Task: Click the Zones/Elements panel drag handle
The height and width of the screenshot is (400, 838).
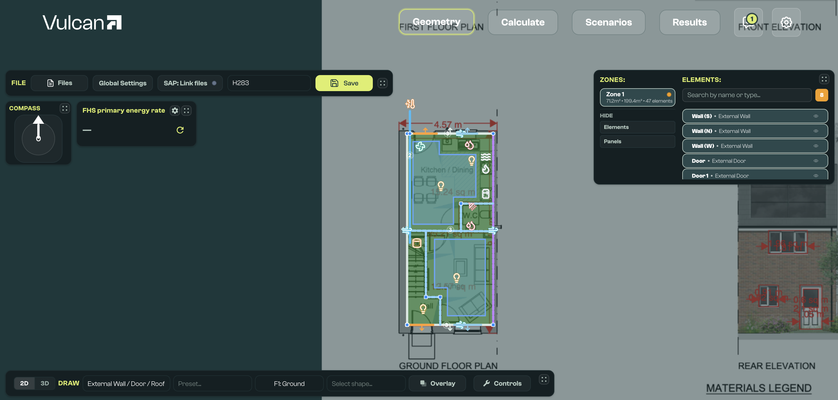Action: point(824,79)
